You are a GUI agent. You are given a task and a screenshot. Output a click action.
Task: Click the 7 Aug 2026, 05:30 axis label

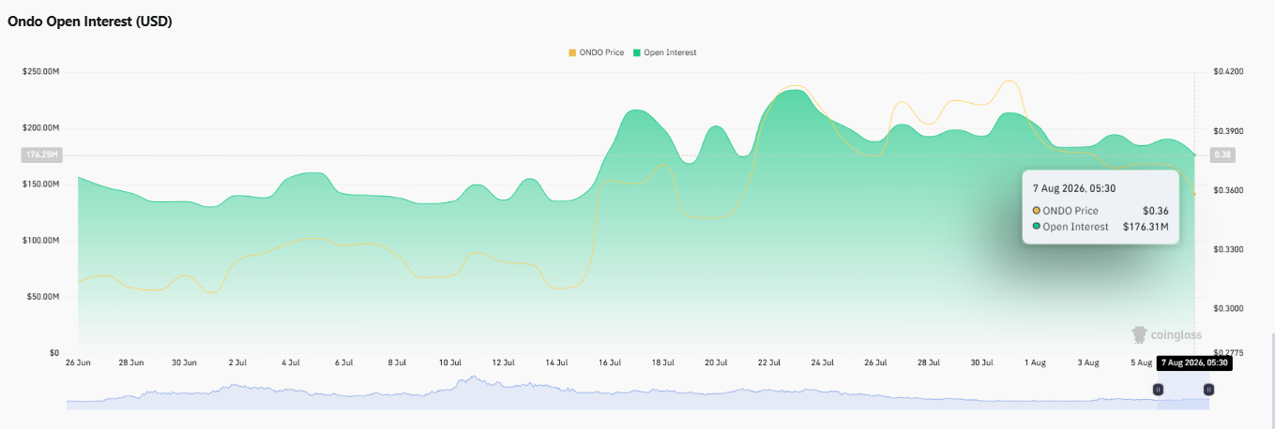(1194, 362)
